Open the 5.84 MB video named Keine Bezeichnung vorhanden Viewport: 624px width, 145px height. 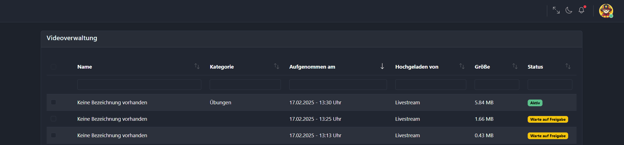(x=112, y=103)
